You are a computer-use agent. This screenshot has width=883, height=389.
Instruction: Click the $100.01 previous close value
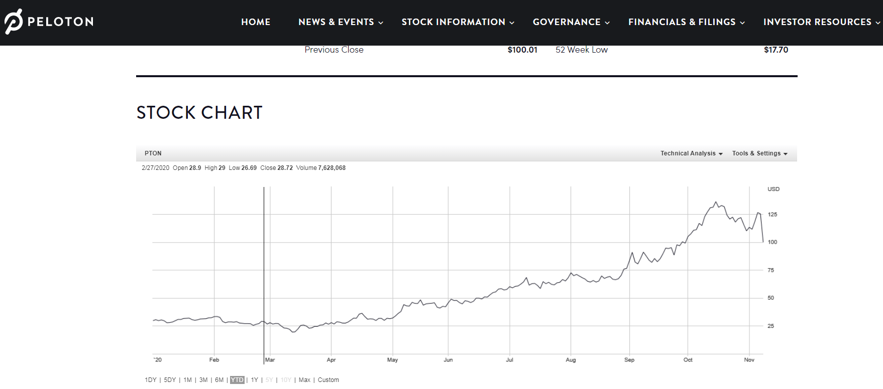[522, 50]
